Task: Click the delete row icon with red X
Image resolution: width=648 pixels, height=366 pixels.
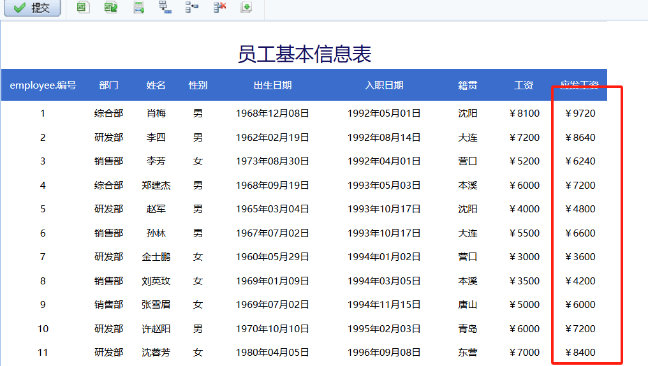Action: pos(219,8)
